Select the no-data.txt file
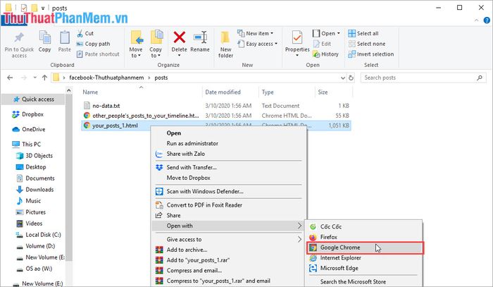This screenshot has height=287, width=493. [x=106, y=106]
